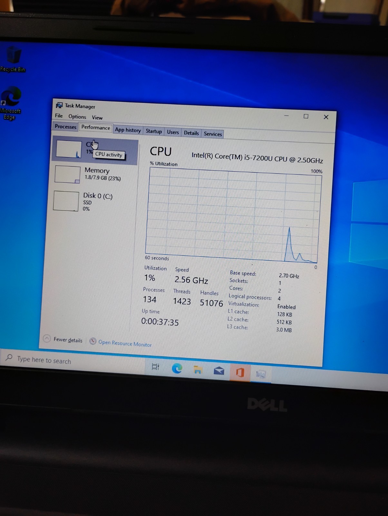Click the Base speed 2.70 GHz value
Viewport: 388px width, 516px height.
pyautogui.click(x=289, y=276)
